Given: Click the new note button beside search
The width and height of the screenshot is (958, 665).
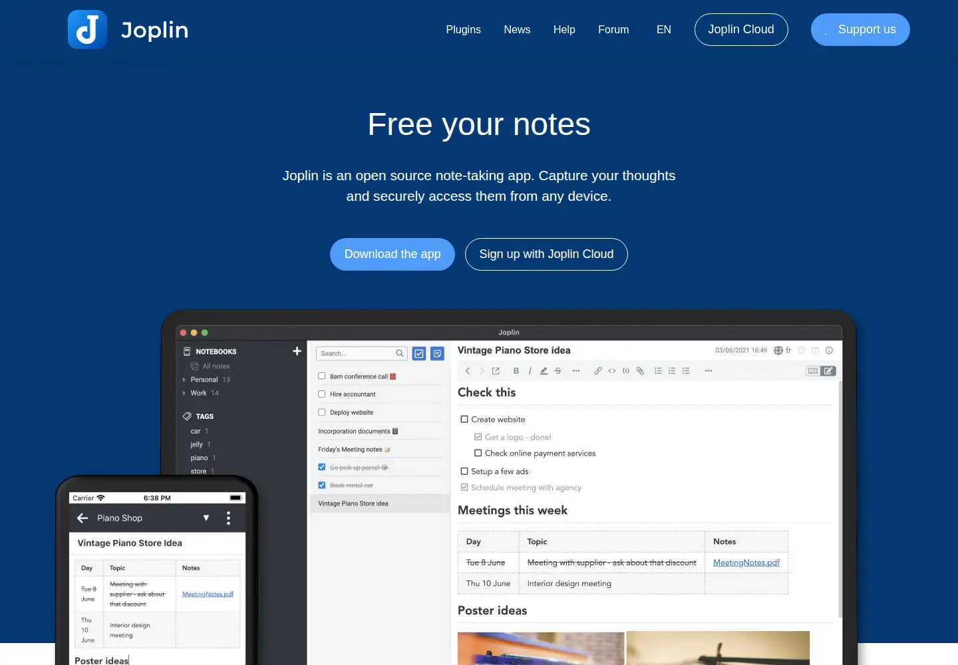Looking at the screenshot, I should (437, 354).
